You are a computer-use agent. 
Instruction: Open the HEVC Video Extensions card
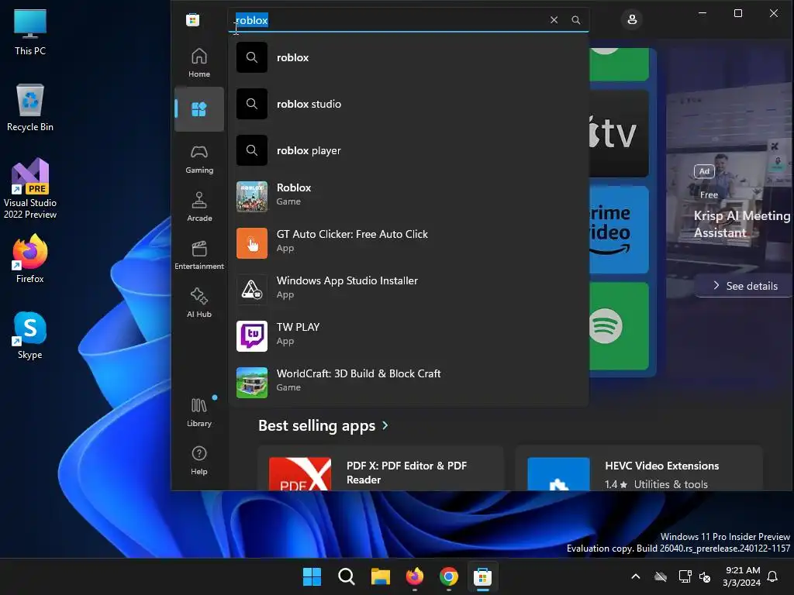click(x=639, y=469)
